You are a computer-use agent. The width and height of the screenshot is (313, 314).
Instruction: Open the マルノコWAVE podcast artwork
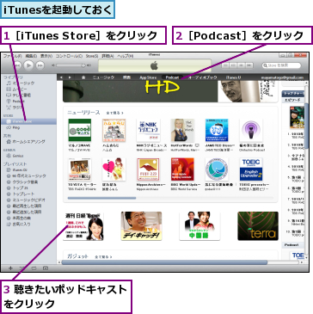(80, 130)
